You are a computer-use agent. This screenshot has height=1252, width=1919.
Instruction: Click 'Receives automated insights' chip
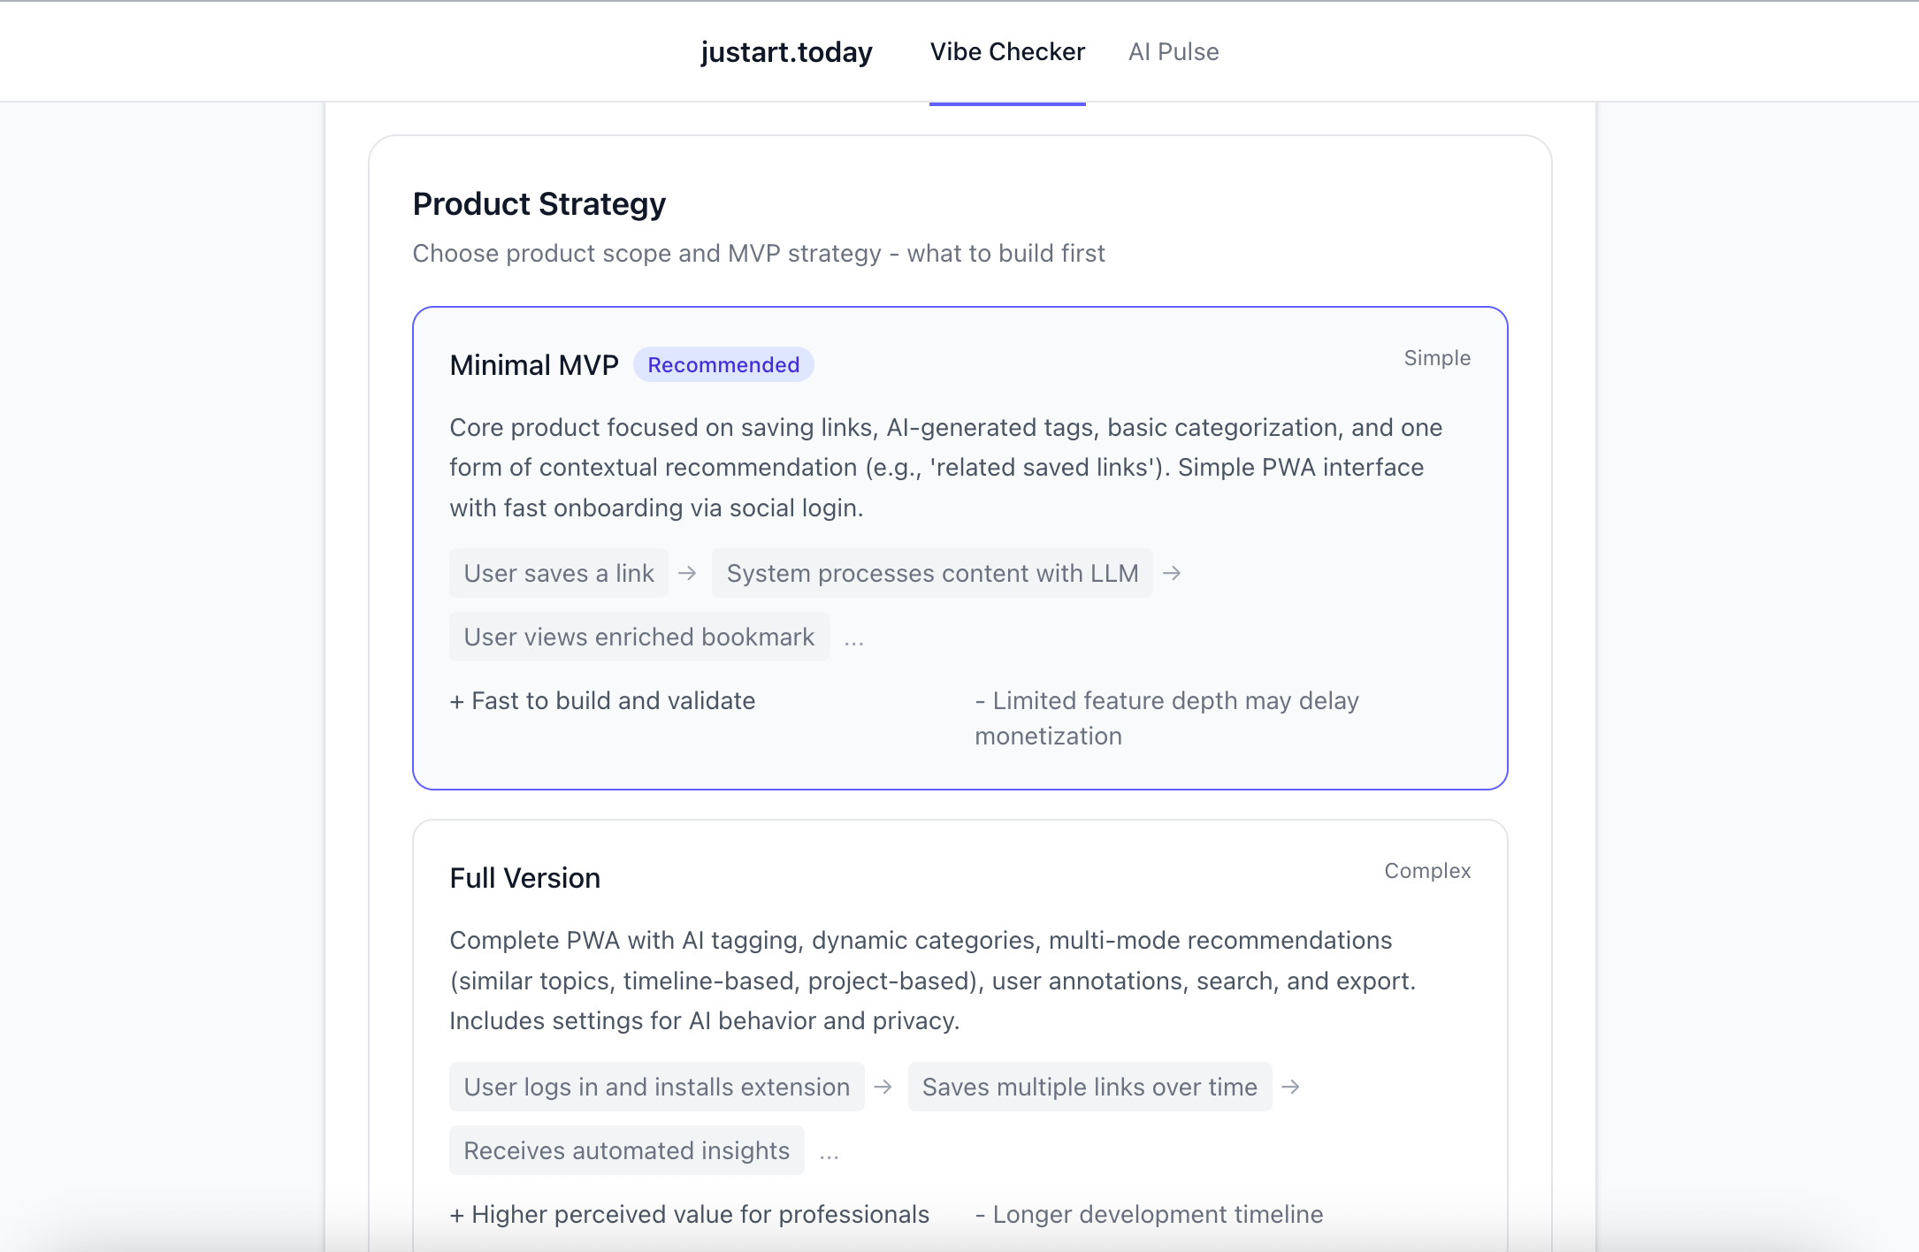626,1151
